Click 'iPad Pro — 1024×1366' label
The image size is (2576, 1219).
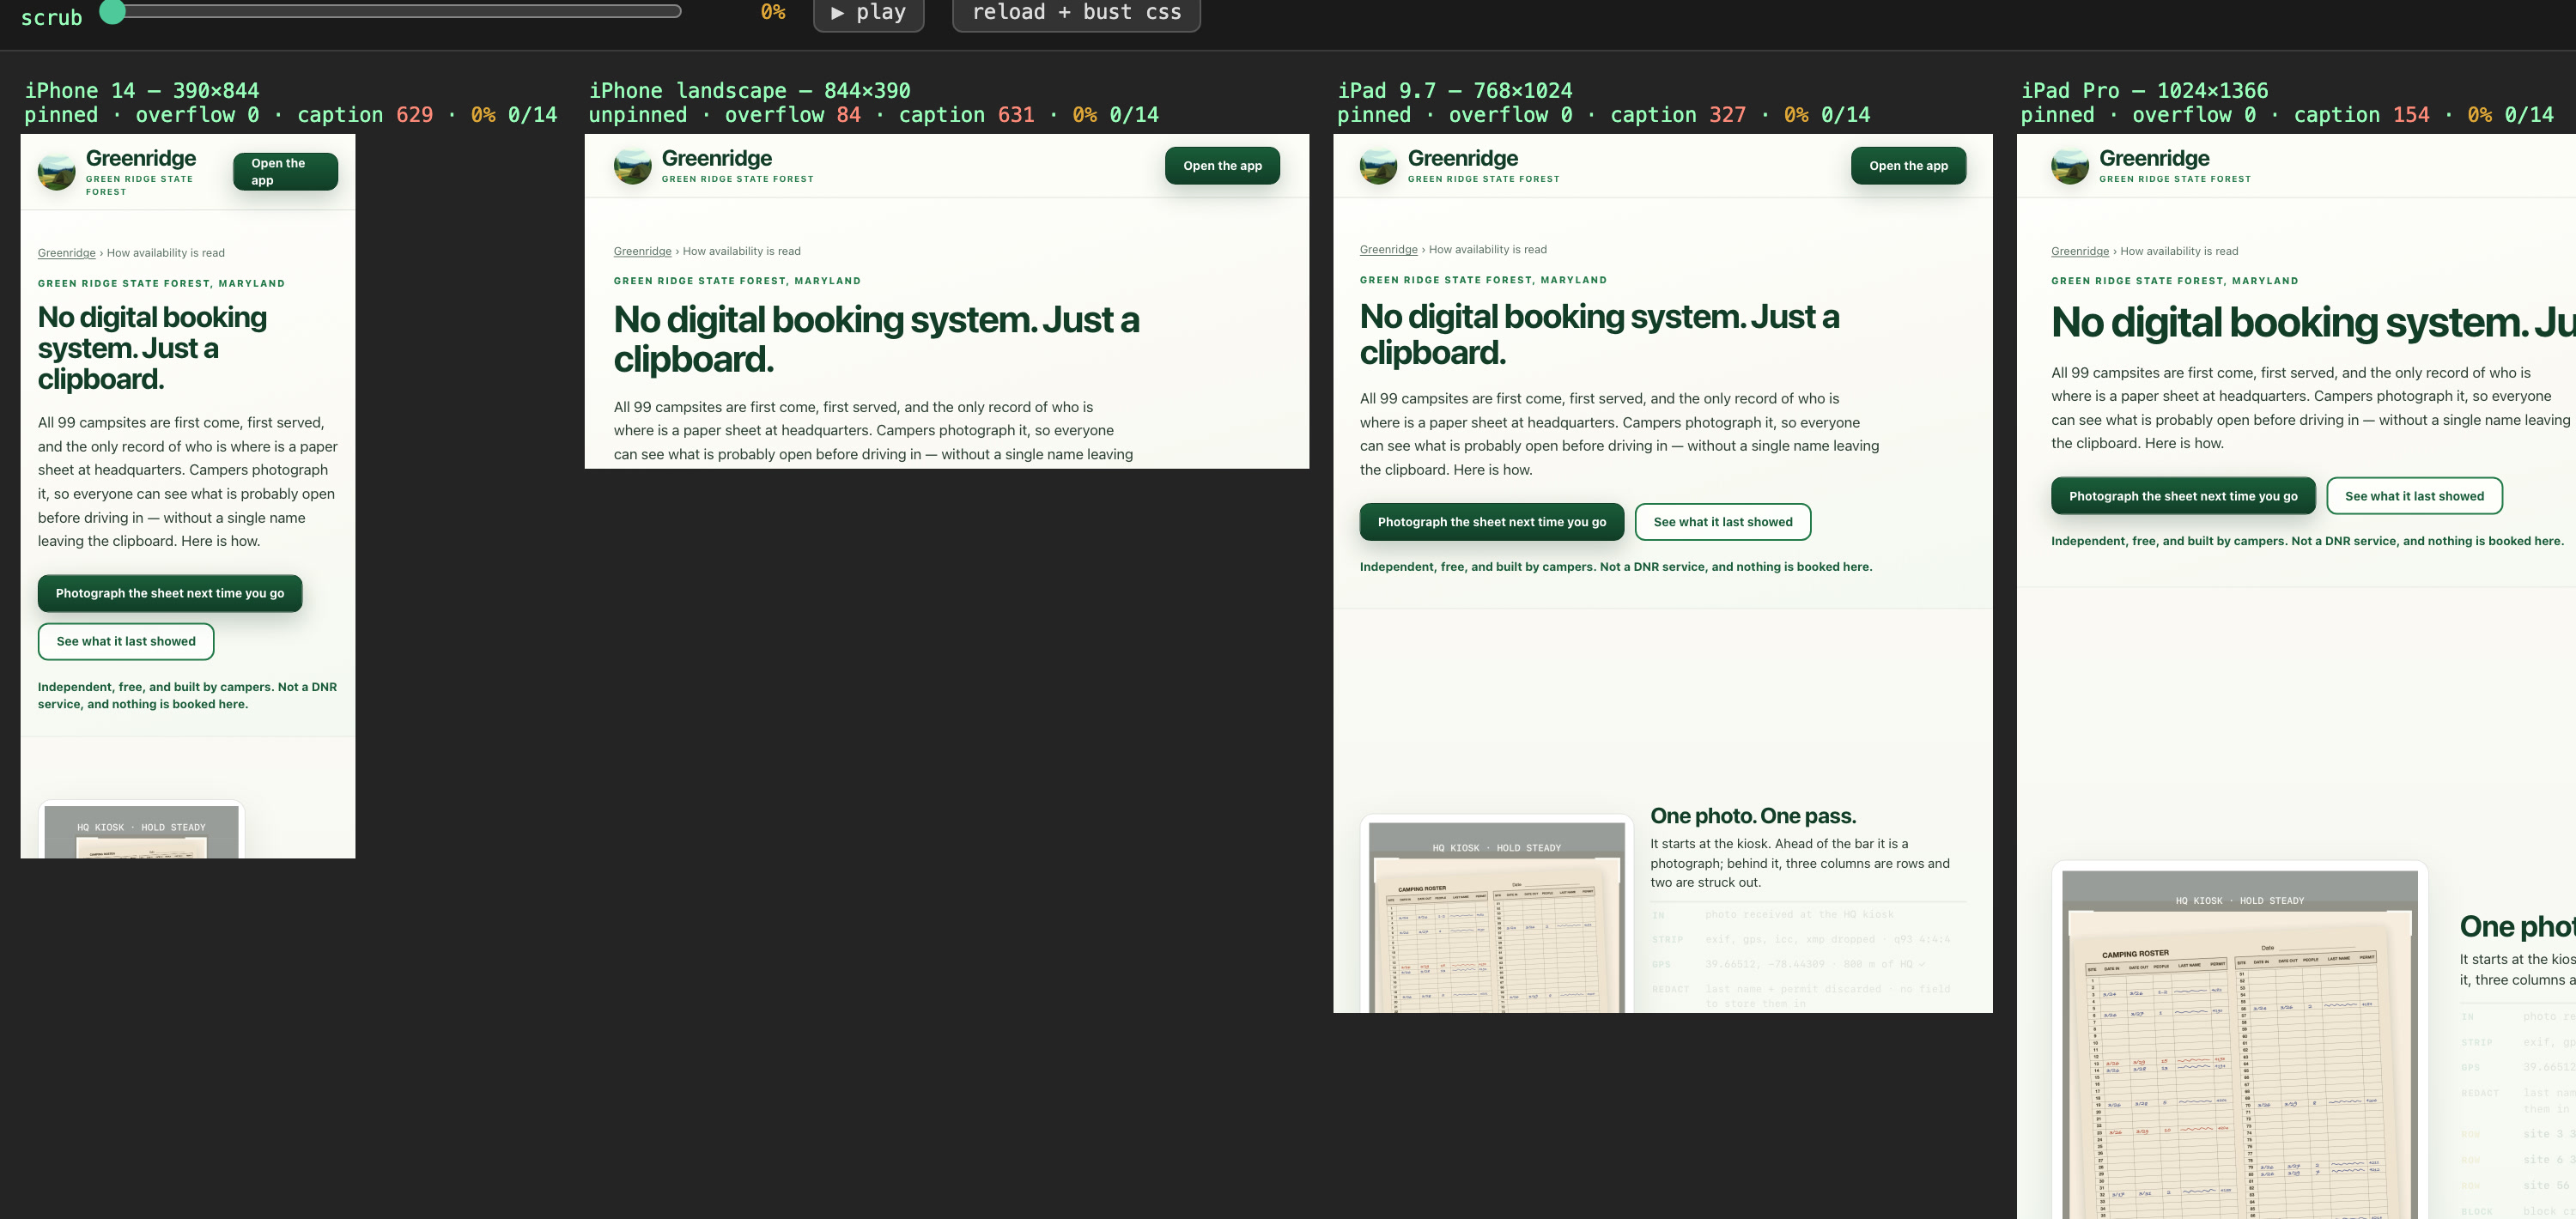click(x=2144, y=90)
